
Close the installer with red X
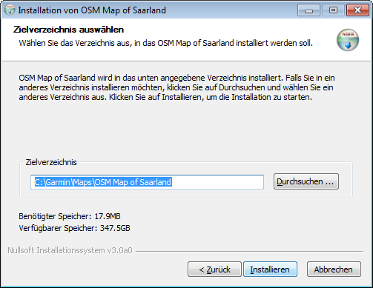click(x=357, y=10)
